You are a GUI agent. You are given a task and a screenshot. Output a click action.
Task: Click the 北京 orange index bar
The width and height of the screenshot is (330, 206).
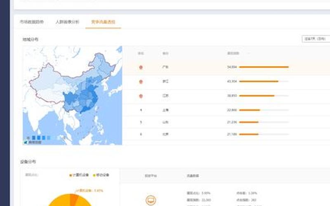249,134
